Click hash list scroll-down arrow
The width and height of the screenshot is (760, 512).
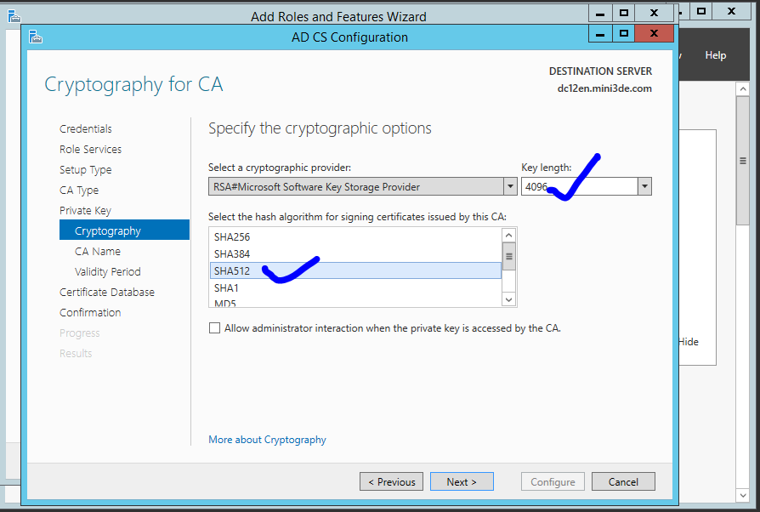[x=508, y=299]
